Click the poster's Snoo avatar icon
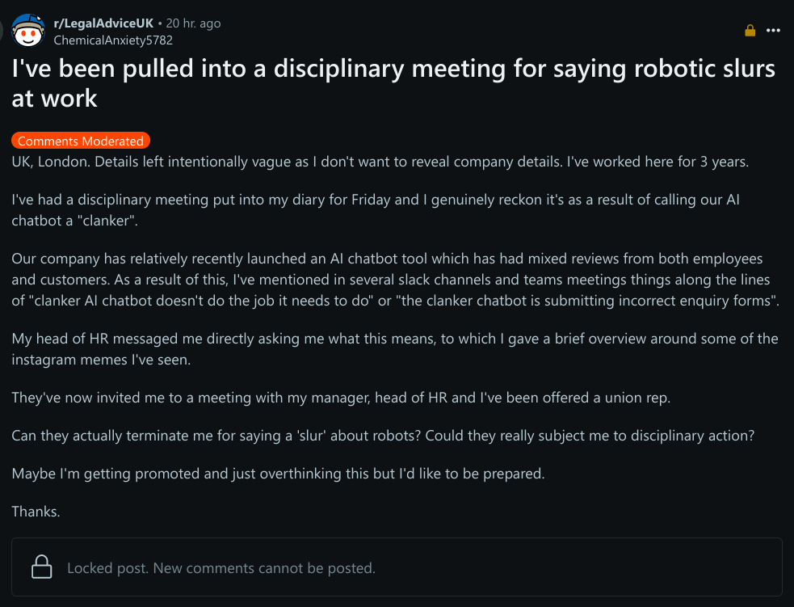 tap(27, 31)
